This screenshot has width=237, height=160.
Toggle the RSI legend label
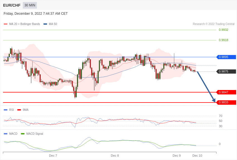[x=11, y=110]
